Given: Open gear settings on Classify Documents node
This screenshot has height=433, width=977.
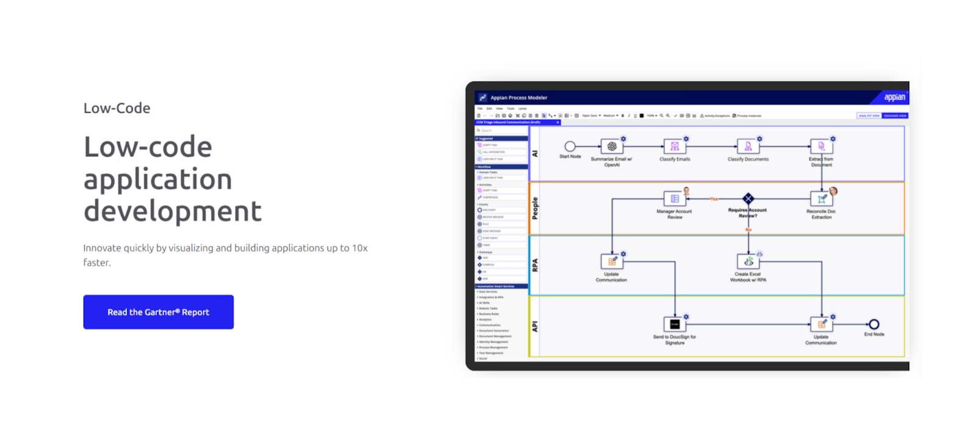Looking at the screenshot, I should [x=760, y=139].
